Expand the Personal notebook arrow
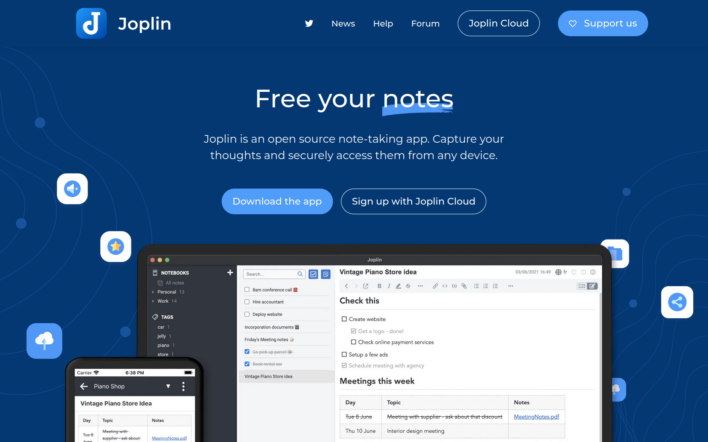The image size is (708, 442). tap(153, 292)
